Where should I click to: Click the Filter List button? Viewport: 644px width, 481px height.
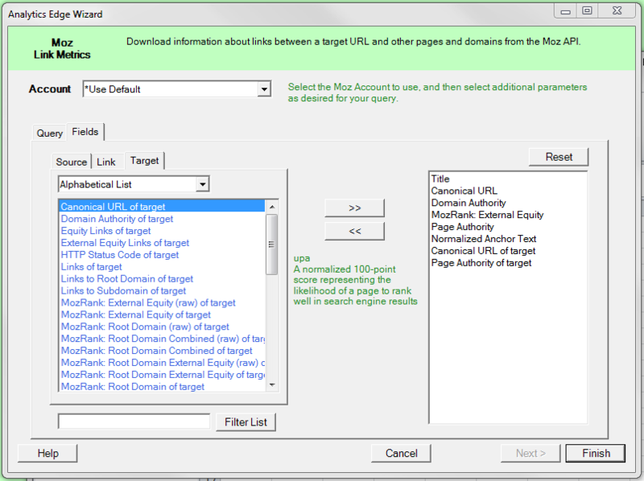coord(246,421)
